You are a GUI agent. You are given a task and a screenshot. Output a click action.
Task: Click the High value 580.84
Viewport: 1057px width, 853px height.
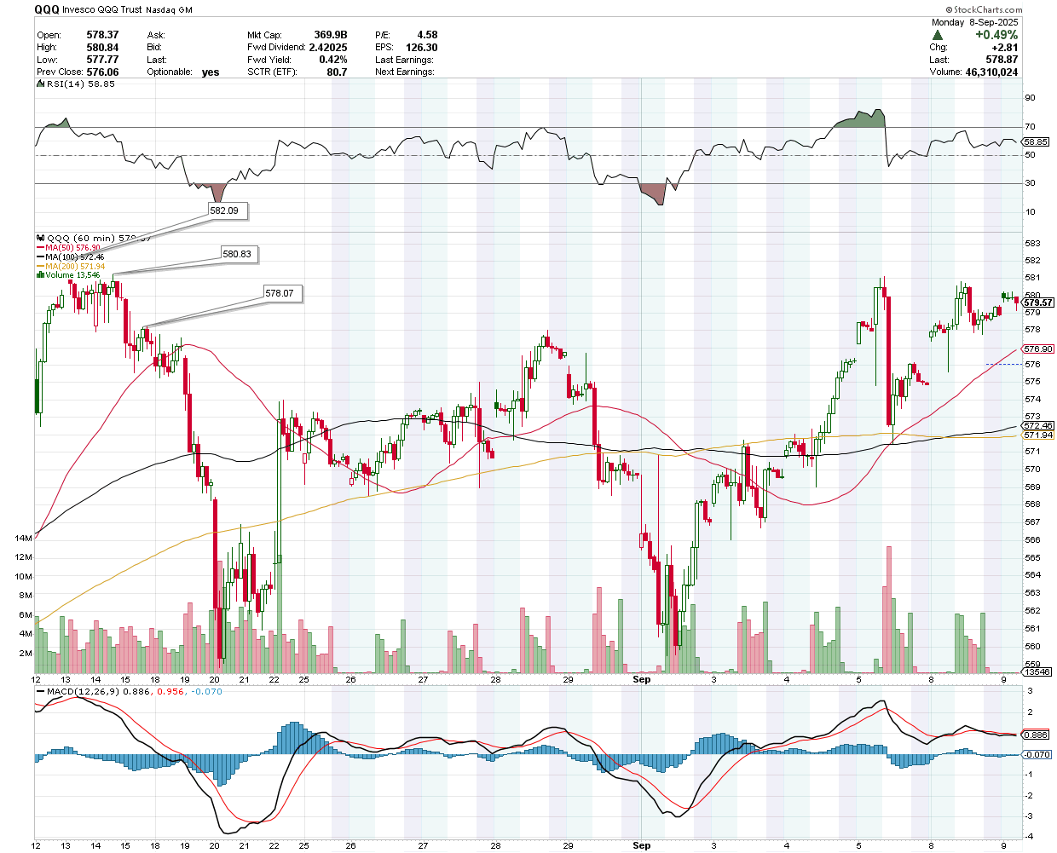coord(102,48)
